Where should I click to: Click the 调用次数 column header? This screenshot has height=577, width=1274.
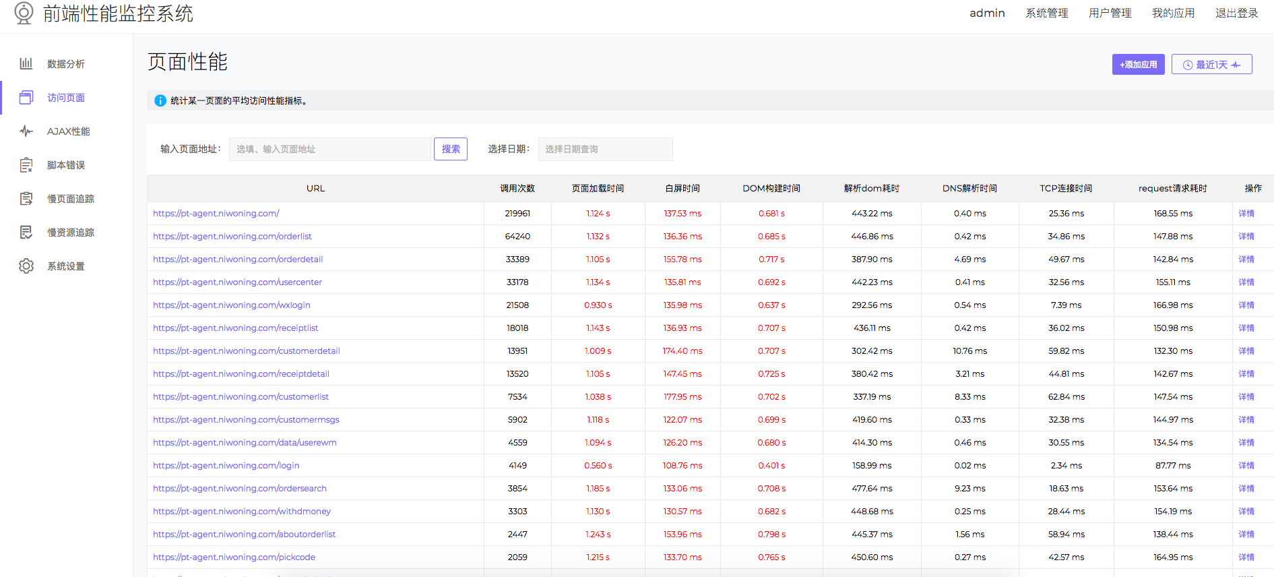[517, 188]
